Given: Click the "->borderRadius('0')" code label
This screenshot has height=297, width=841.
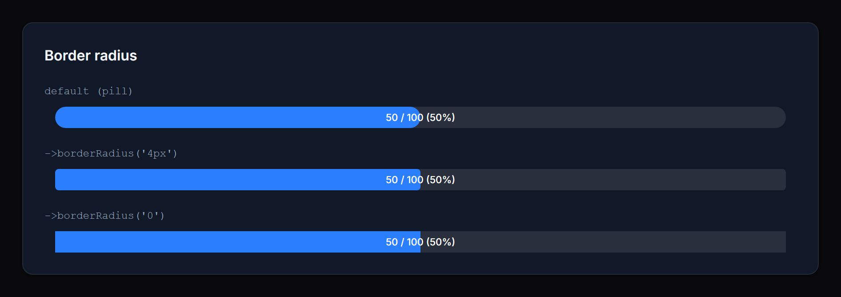Looking at the screenshot, I should 104,216.
